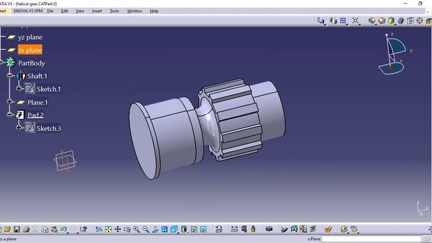Click the Fit All In icon
The image size is (432, 243).
pyautogui.click(x=108, y=230)
